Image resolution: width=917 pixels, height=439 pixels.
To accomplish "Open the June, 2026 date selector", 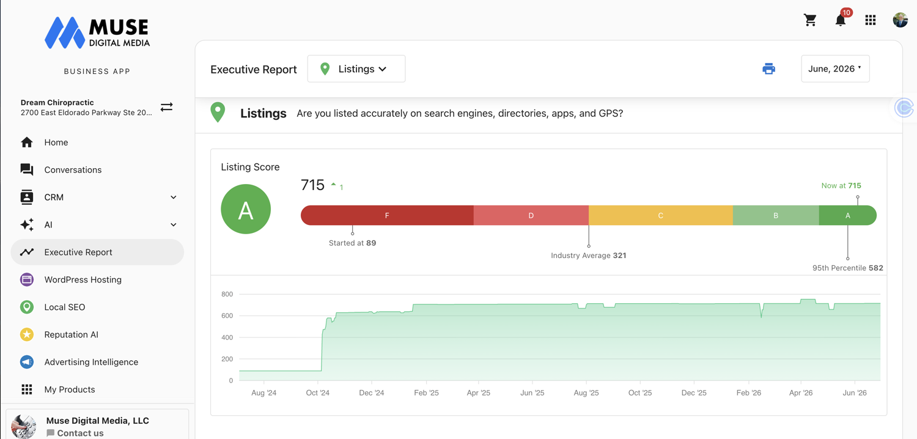I will tap(835, 68).
